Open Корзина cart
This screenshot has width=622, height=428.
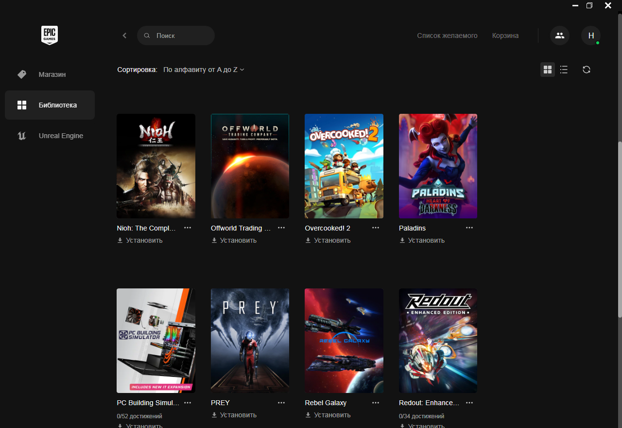(x=505, y=36)
